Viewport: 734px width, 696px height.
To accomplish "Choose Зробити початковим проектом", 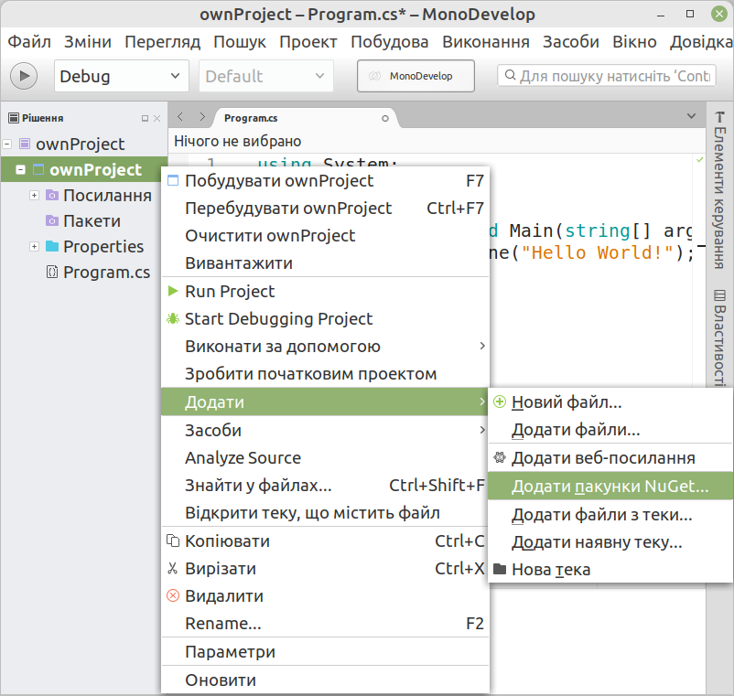I will [325, 374].
